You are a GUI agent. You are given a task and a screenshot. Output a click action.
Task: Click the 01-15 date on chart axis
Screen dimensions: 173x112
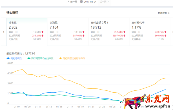pos(59,107)
